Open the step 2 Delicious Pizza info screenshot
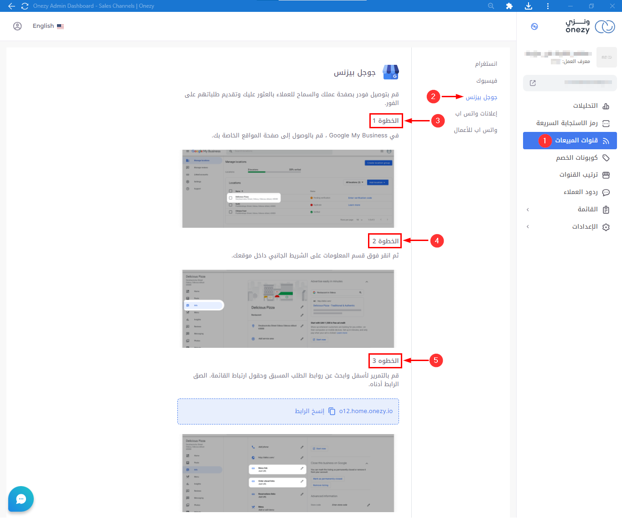This screenshot has width=622, height=524. click(x=288, y=309)
